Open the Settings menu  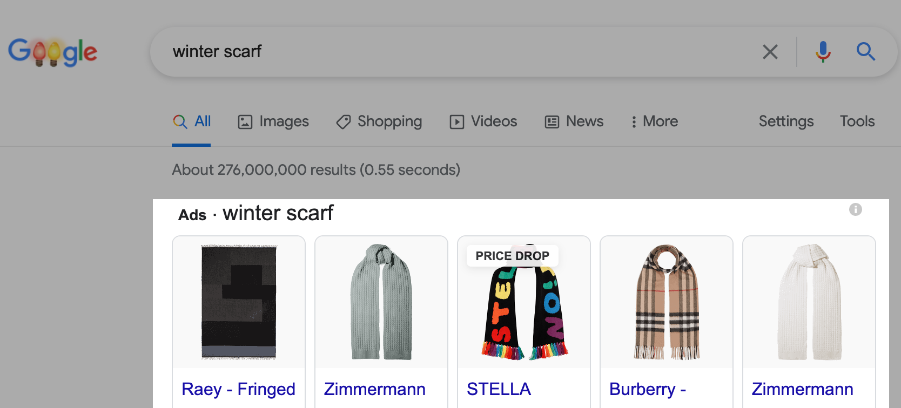click(786, 121)
